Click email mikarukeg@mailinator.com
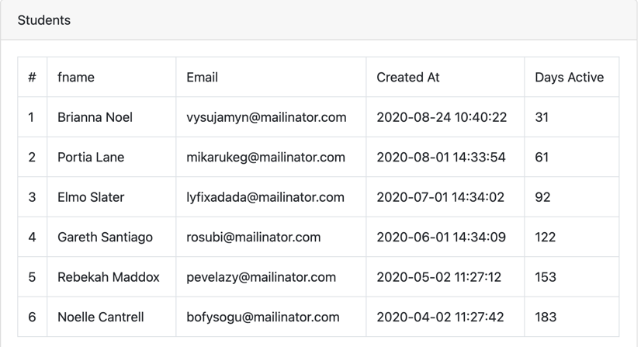The width and height of the screenshot is (641, 347). [x=265, y=158]
